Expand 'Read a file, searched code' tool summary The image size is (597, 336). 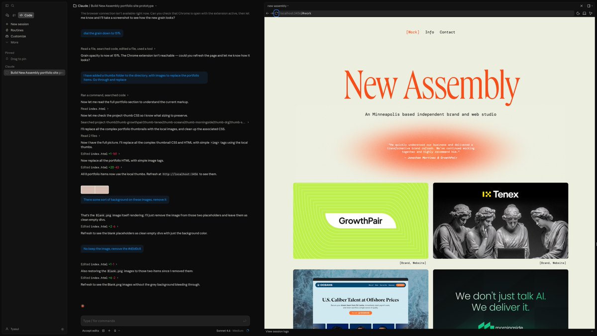coord(118,49)
